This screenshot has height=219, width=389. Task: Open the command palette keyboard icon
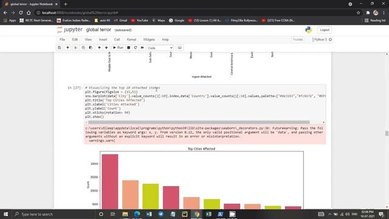pyautogui.click(x=180, y=47)
